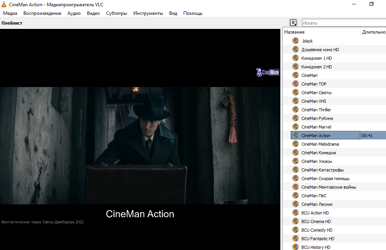Click the stream icon next to CineMan РуКино
386x250 pixels.
296,118
